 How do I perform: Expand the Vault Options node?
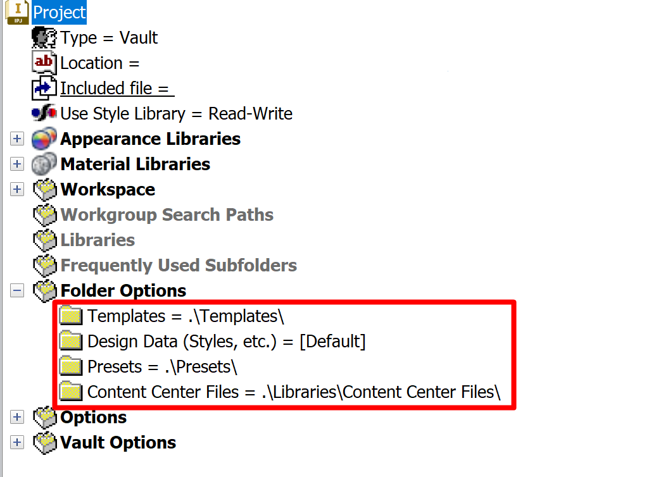coord(16,442)
